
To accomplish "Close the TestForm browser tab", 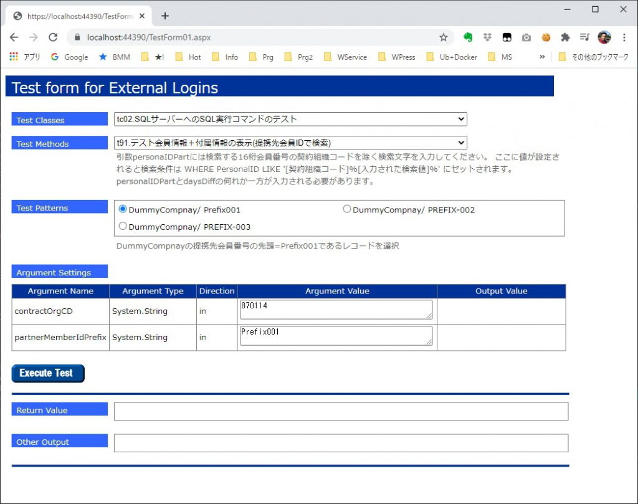I will [x=142, y=16].
